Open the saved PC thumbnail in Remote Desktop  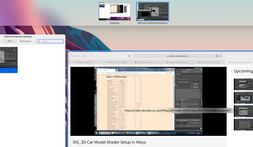coord(9,60)
